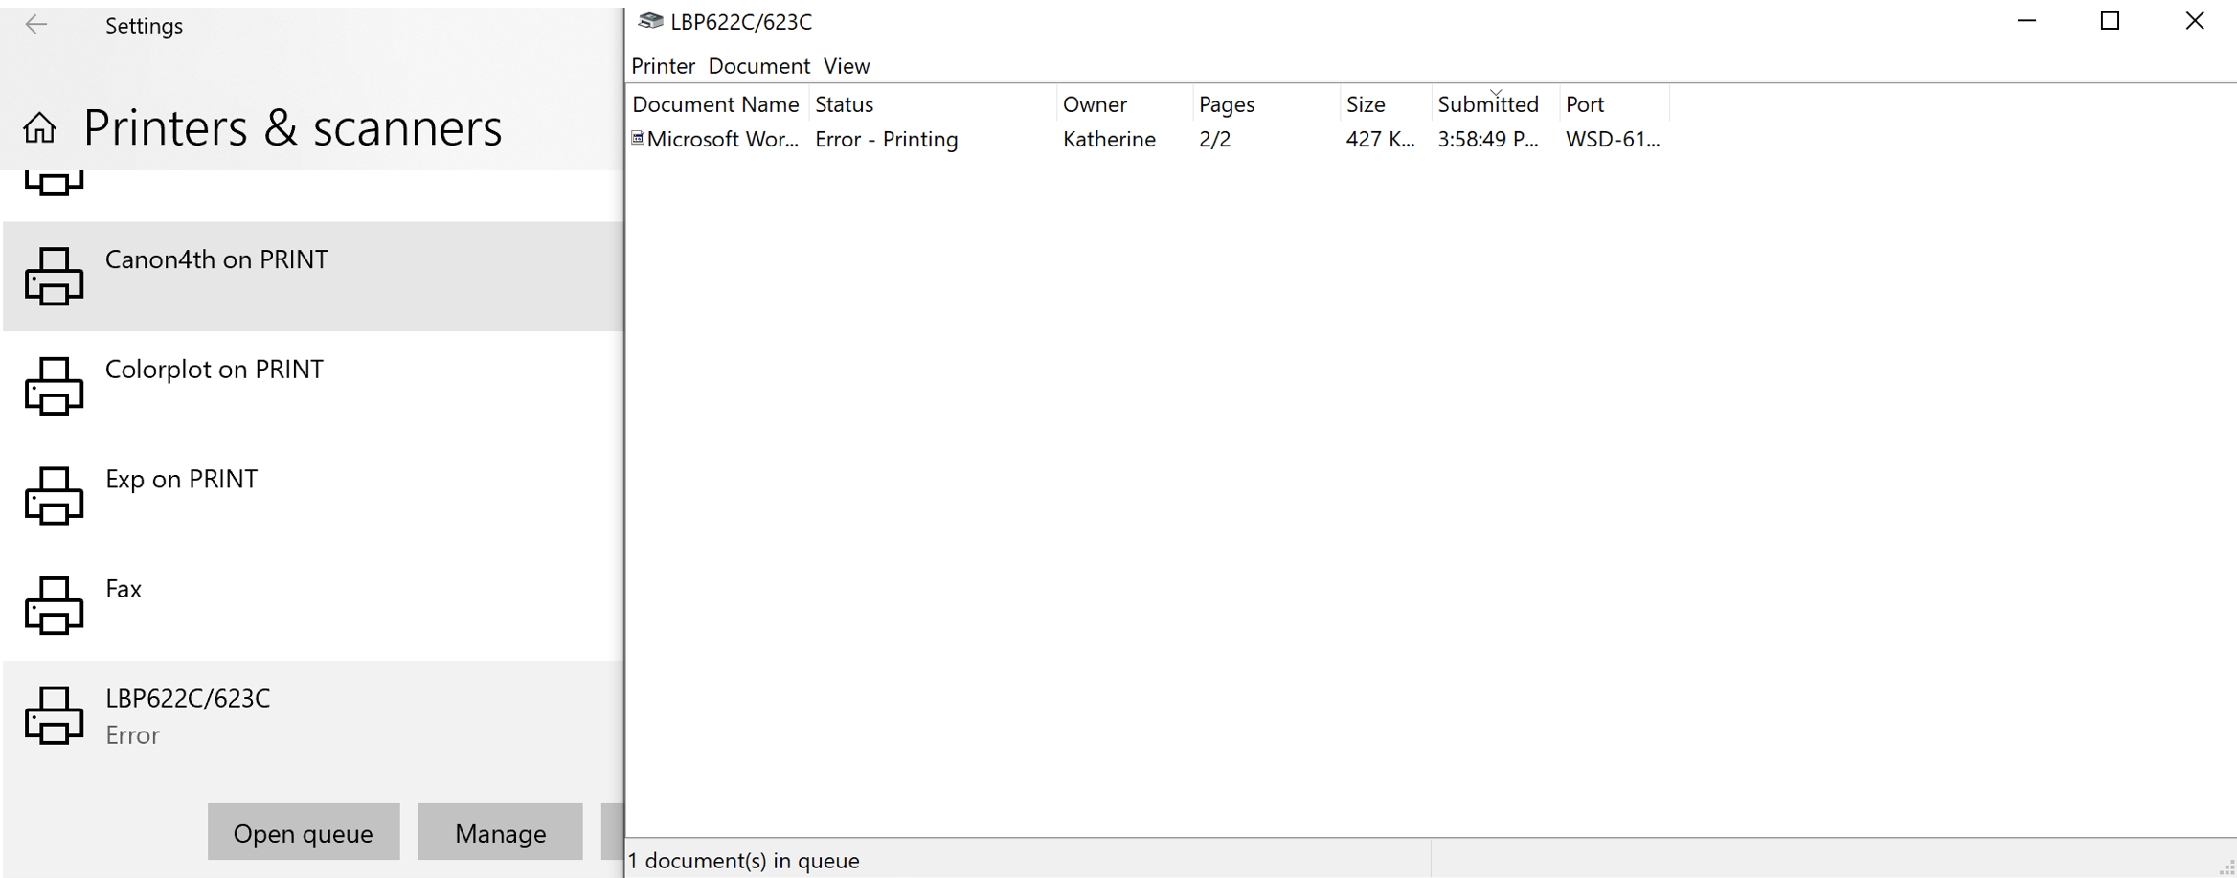Click the Owner column header
Image resolution: width=2237 pixels, height=878 pixels.
(x=1095, y=104)
